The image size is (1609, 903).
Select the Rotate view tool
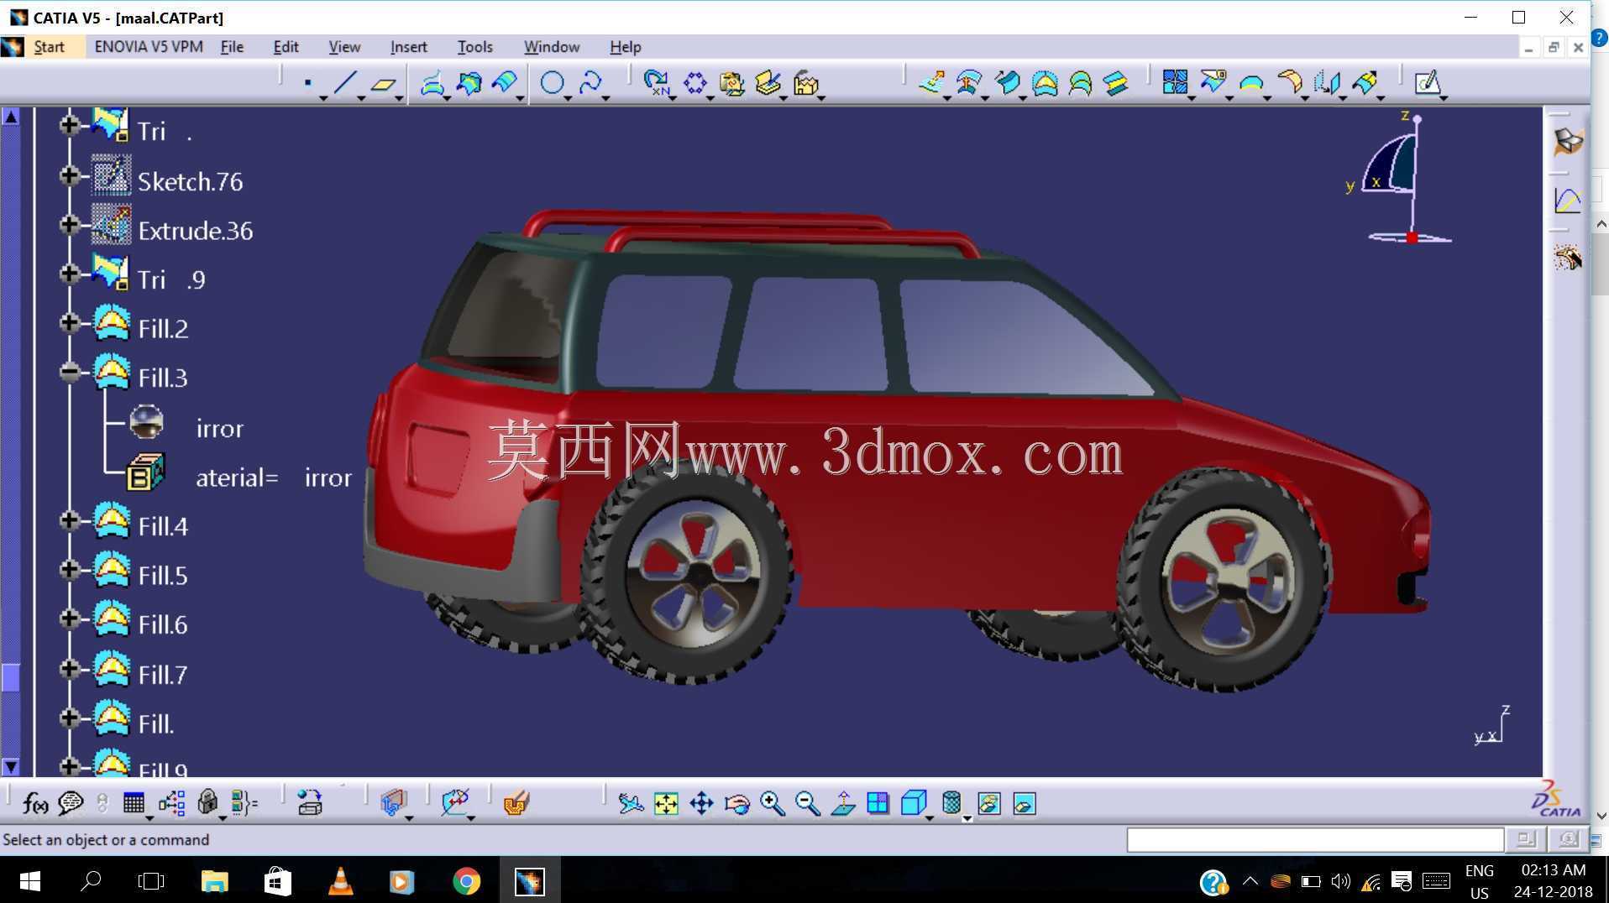coord(736,803)
